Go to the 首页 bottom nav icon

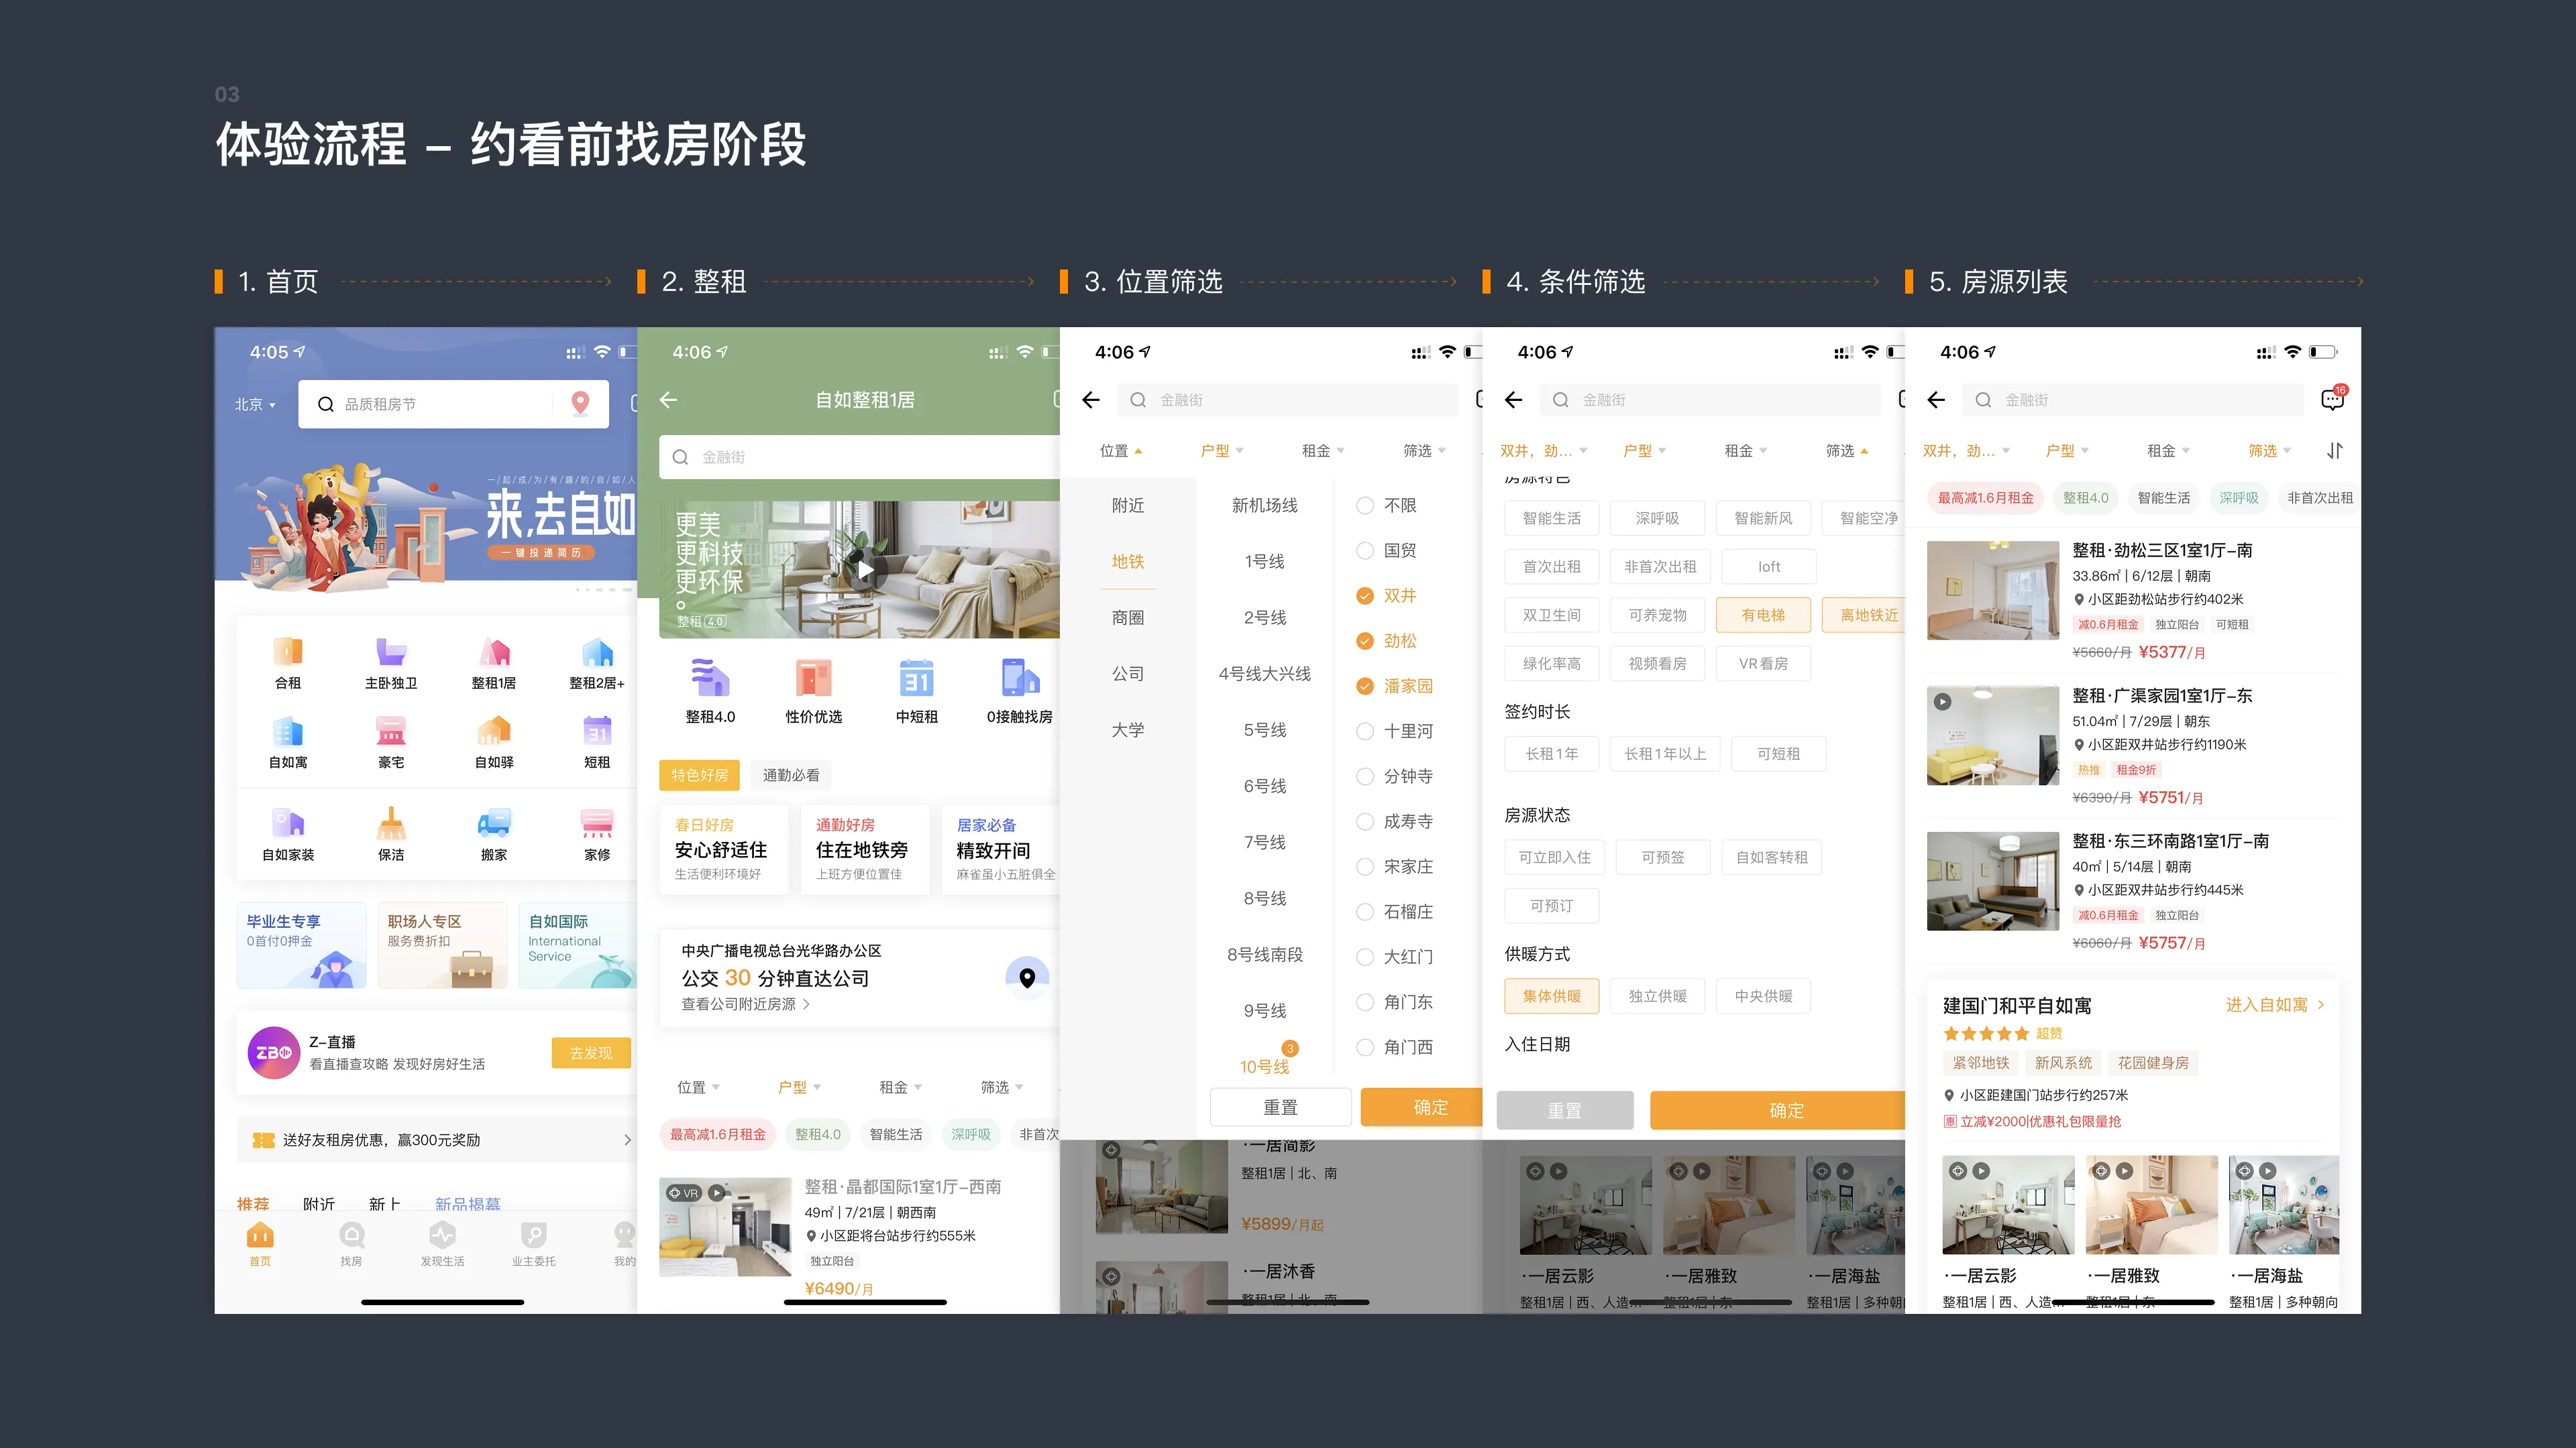click(260, 1235)
